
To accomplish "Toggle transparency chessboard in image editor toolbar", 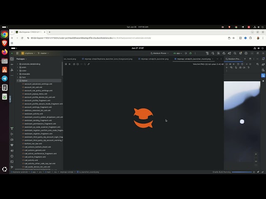I will click(66, 64).
